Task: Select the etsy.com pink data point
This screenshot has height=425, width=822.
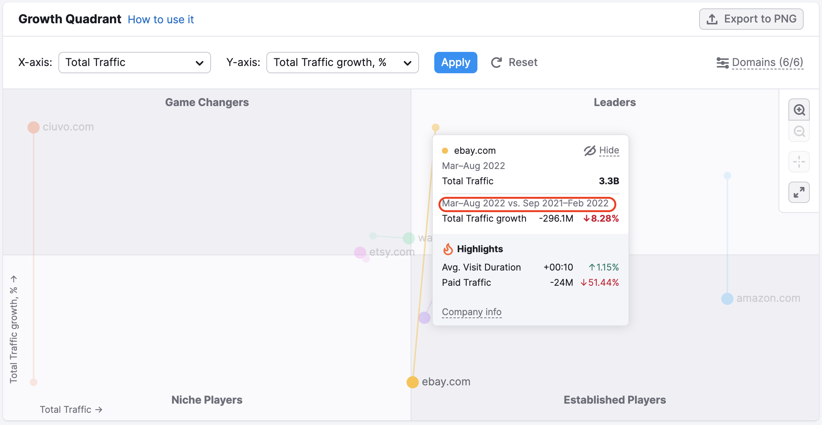Action: (x=360, y=253)
